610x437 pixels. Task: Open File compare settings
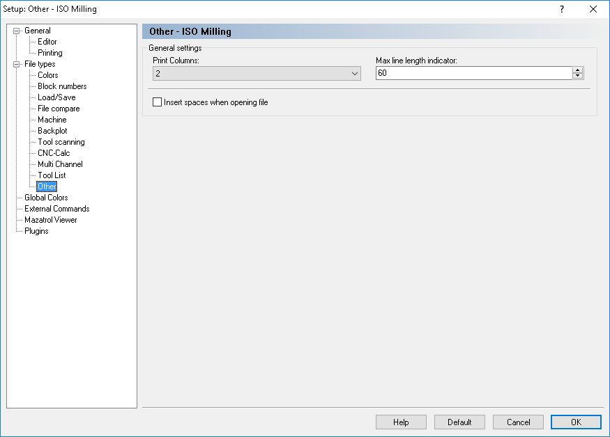tap(59, 109)
